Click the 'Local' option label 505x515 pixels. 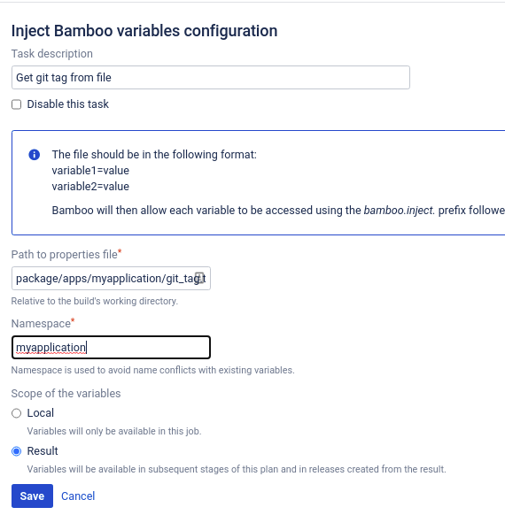pyautogui.click(x=41, y=413)
